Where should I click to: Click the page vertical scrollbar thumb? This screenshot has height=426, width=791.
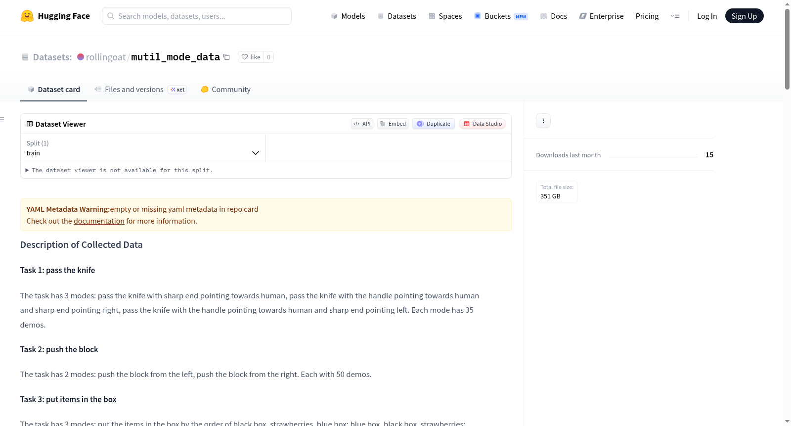(787, 49)
